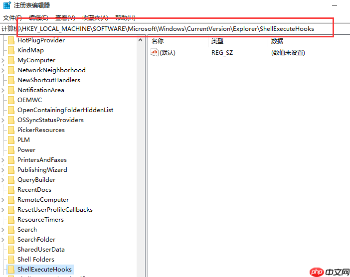This screenshot has width=350, height=277.
Task: Click the RecentDocs folder icon
Action: [11, 190]
